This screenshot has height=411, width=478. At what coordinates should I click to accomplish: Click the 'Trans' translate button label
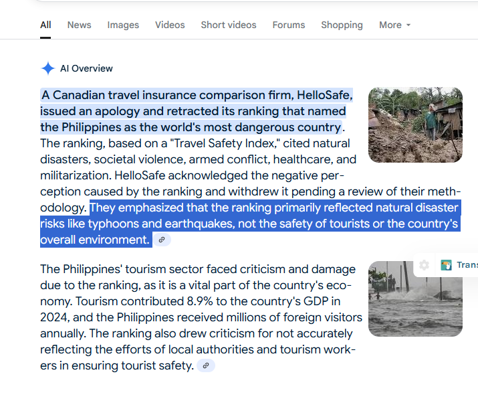[x=467, y=265]
